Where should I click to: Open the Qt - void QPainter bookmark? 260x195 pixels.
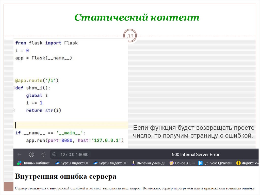[215, 163]
